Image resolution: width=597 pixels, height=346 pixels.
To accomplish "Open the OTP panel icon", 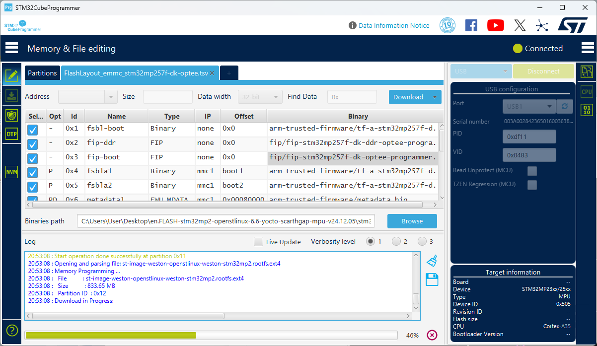I will point(11,134).
